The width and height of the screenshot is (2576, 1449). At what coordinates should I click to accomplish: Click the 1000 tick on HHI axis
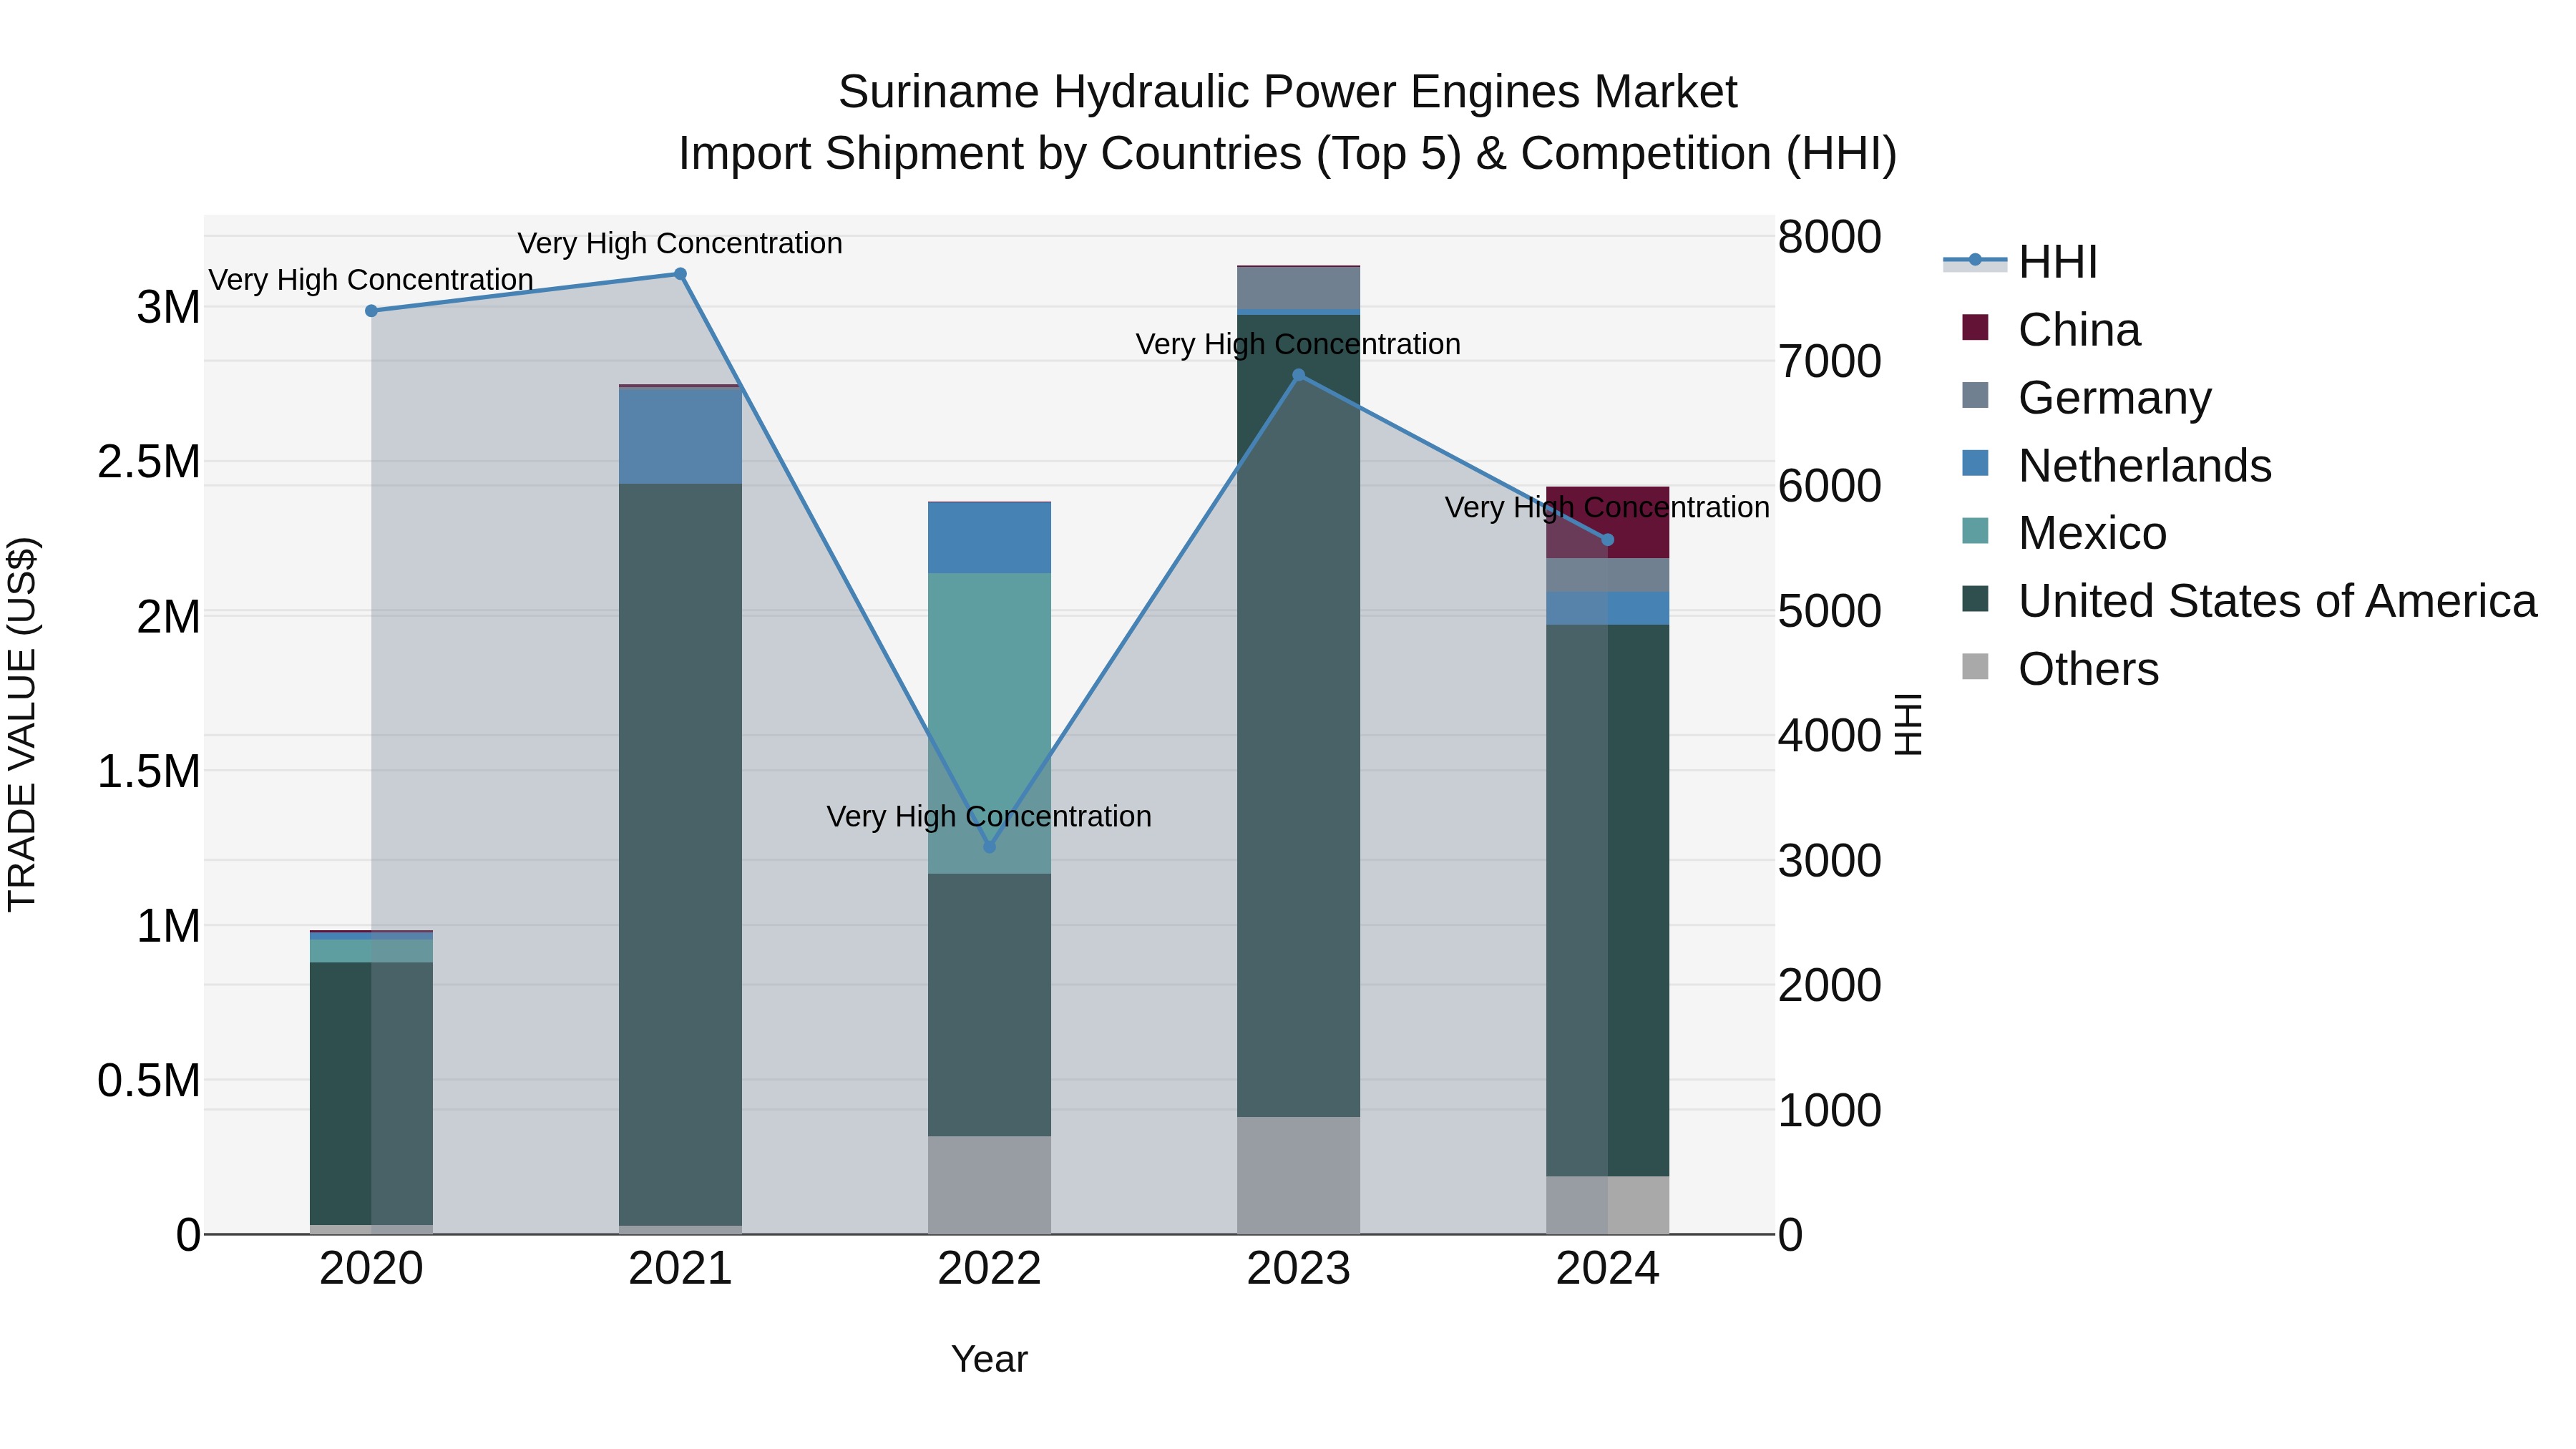(x=1830, y=1110)
